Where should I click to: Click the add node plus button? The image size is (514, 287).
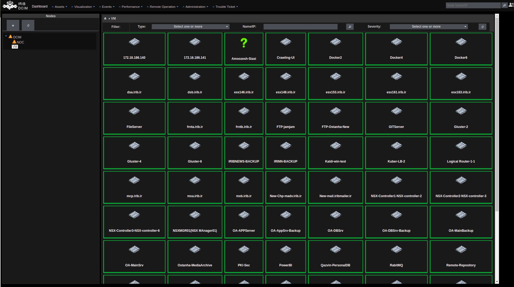13,25
